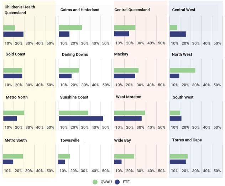The height and width of the screenshot is (186, 225).
Task: Select the Children's Health Queensland heading
Action: 20,10
